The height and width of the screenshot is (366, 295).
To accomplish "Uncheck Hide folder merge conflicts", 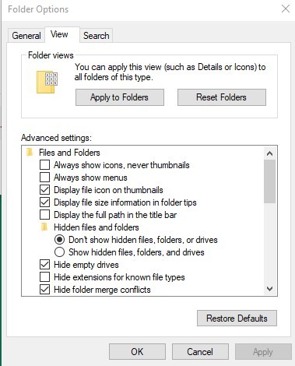I will pyautogui.click(x=44, y=290).
